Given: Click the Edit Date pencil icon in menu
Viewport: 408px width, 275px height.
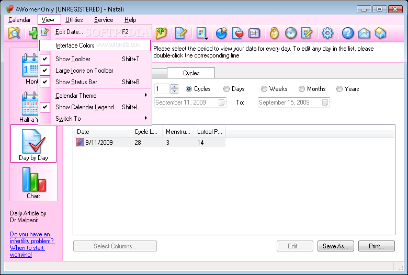Looking at the screenshot, I should pos(45,32).
